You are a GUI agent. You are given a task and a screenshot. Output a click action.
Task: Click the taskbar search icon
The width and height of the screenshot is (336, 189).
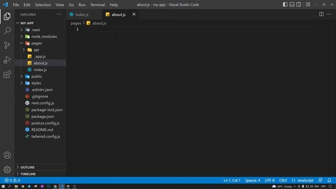pyautogui.click(x=9, y=186)
